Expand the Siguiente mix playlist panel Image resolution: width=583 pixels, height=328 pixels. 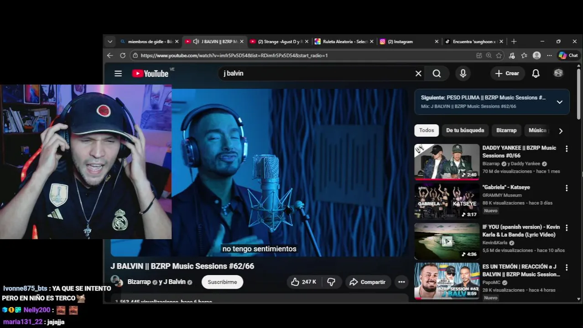[x=560, y=102]
